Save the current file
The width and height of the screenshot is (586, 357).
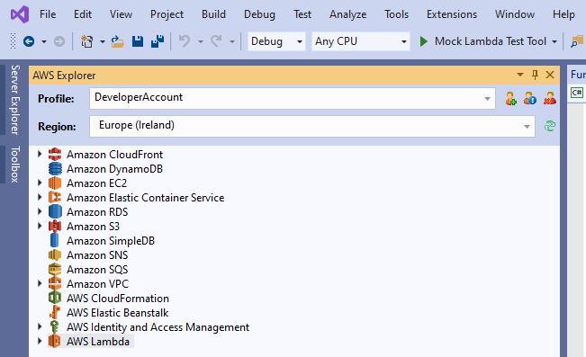[x=138, y=41]
